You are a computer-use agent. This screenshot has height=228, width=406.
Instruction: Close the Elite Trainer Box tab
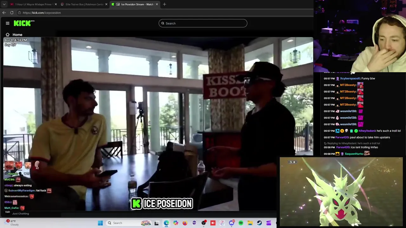click(106, 4)
